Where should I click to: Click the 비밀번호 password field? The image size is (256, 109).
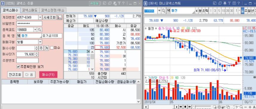tap(29, 24)
